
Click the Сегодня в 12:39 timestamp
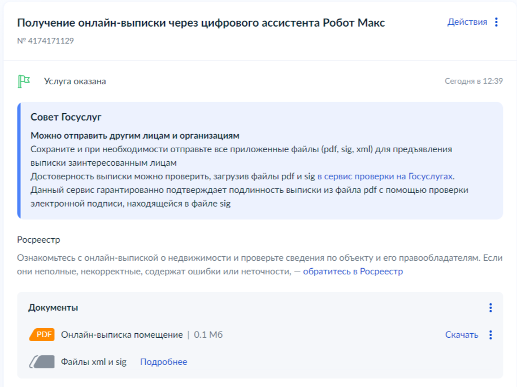473,81
